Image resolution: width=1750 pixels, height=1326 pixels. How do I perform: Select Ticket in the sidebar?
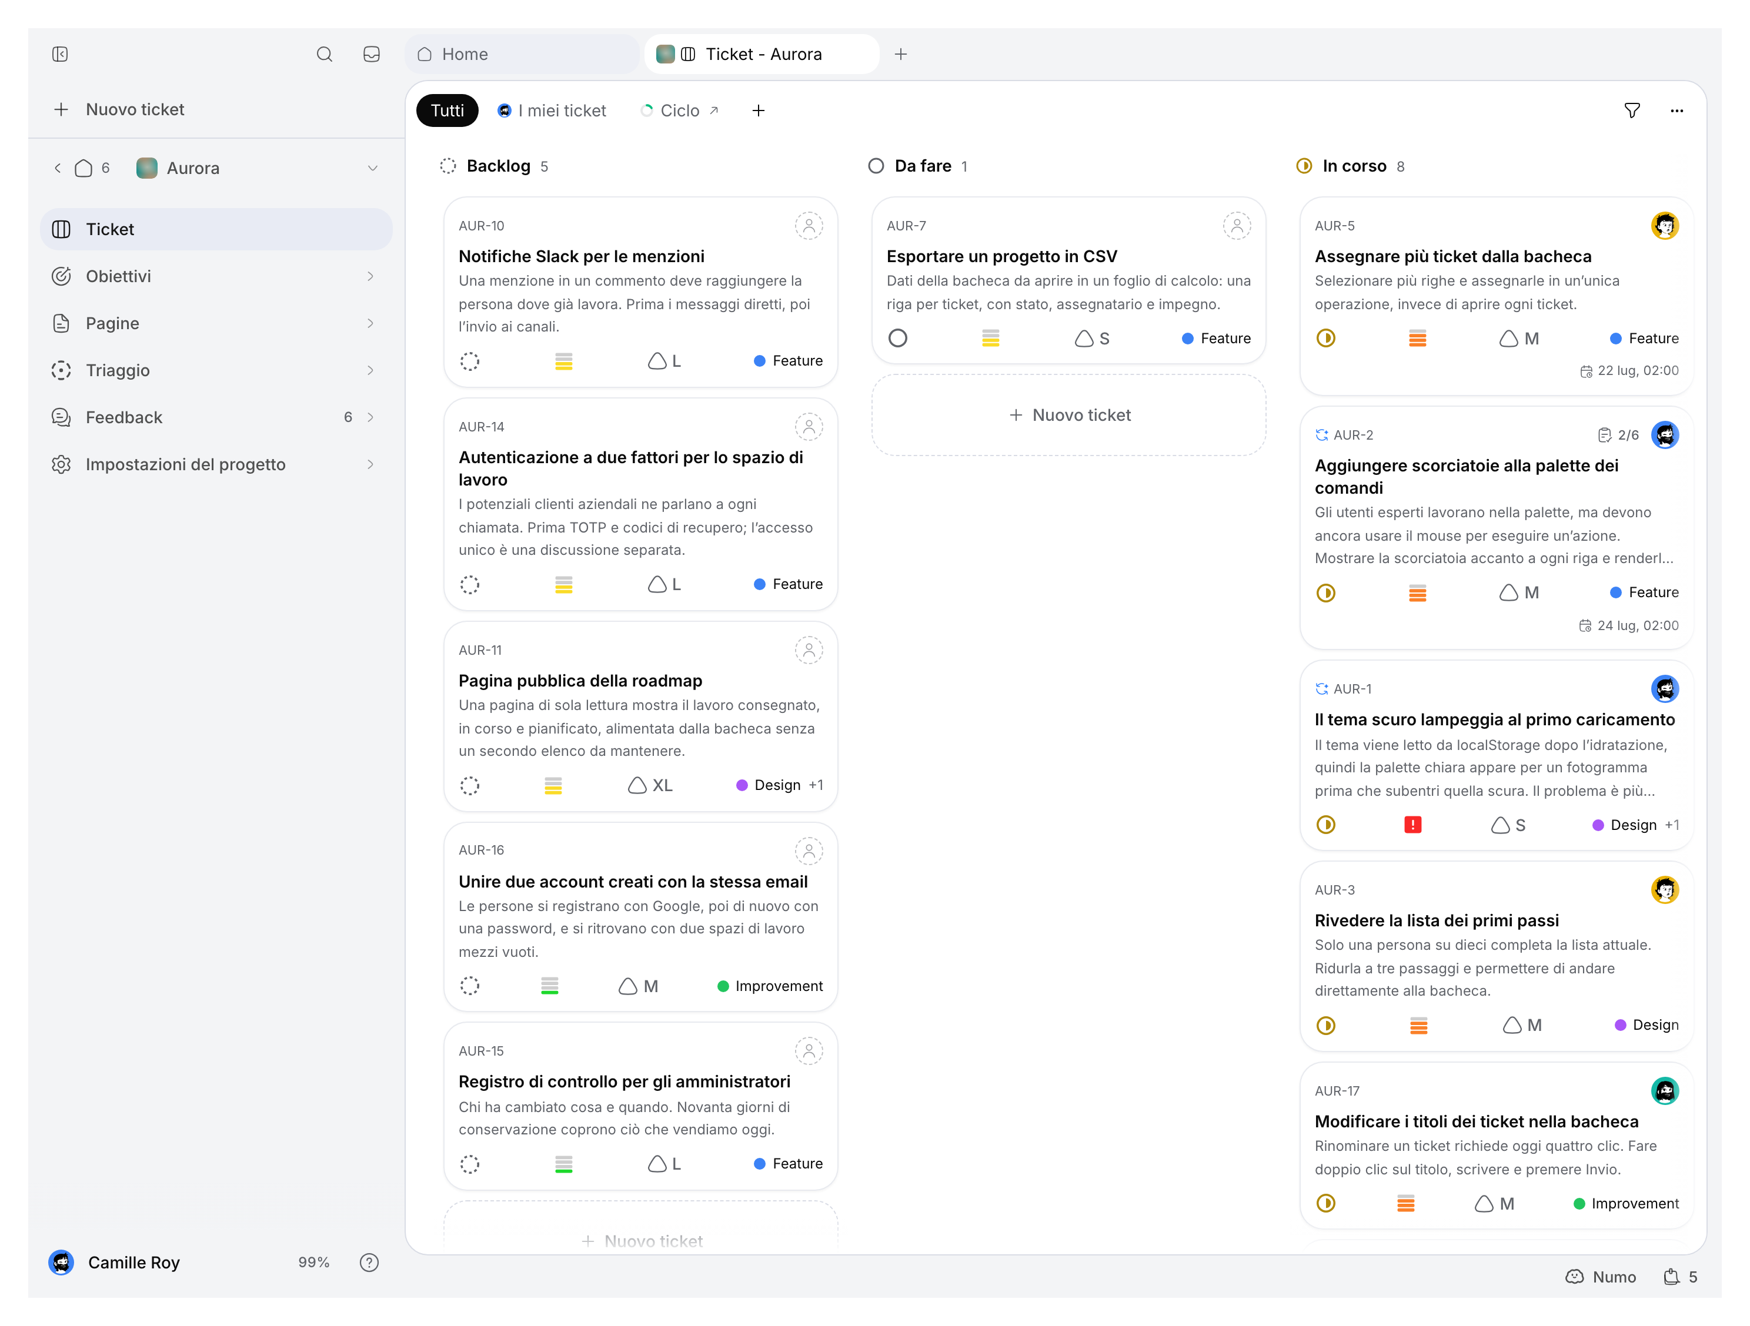pos(216,229)
